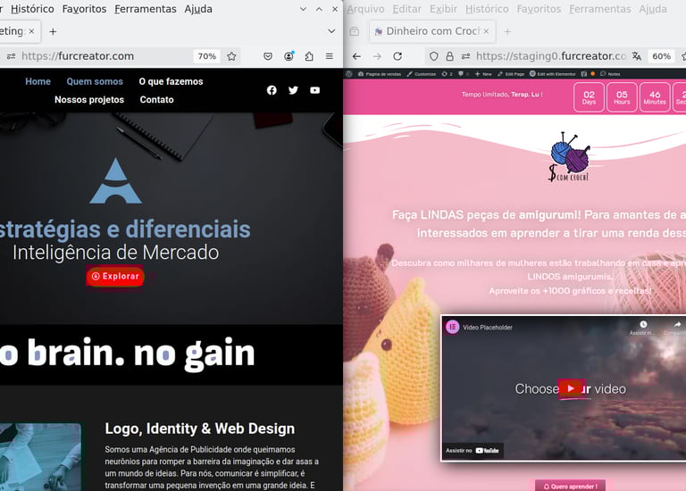Open the Quem somos nav link
Viewport: 686px width, 491px height.
point(95,81)
